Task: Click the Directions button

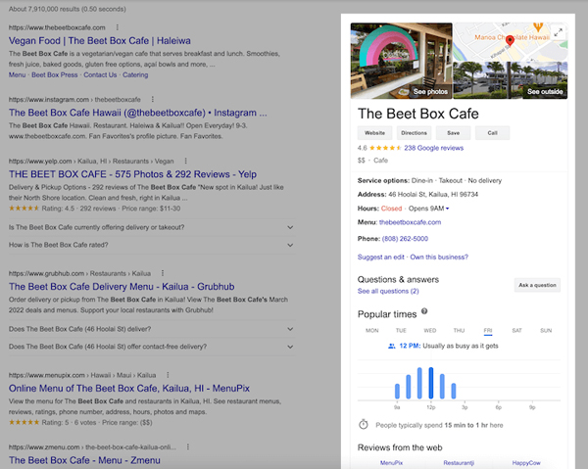Action: (414, 133)
